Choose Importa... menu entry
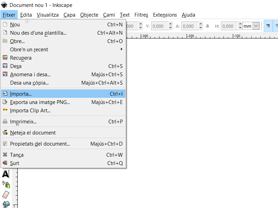 pyautogui.click(x=63, y=94)
